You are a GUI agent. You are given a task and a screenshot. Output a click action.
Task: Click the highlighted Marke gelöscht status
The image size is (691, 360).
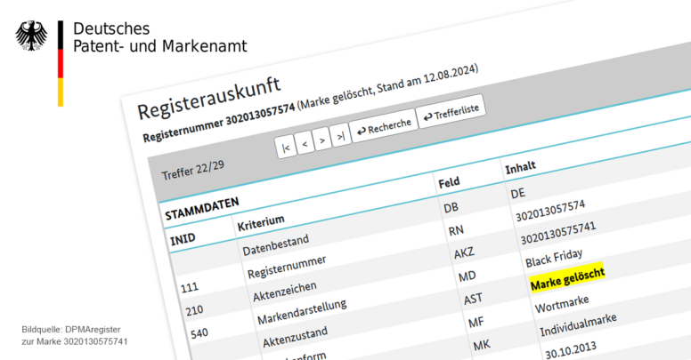[x=567, y=277]
